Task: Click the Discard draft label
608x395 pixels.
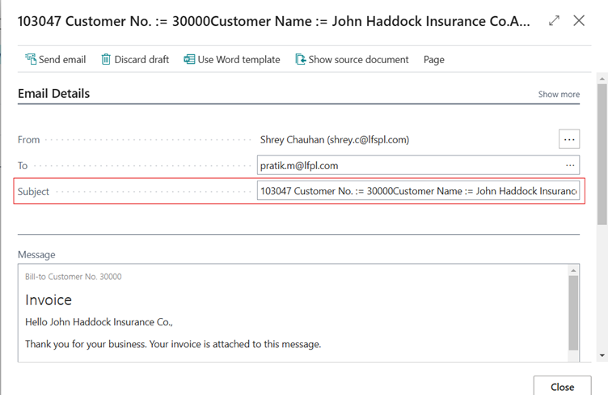Action: 141,60
